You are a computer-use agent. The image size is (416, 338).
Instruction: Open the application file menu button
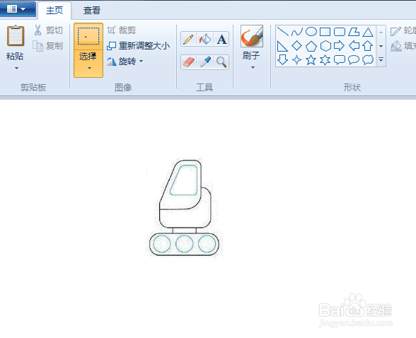[17, 9]
